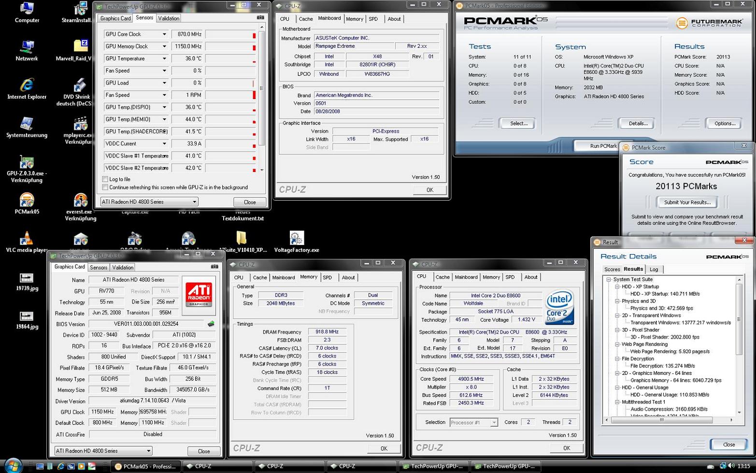Click Internet Explorer quick launch icon in taskbar
The image size is (756, 473).
coord(60,466)
